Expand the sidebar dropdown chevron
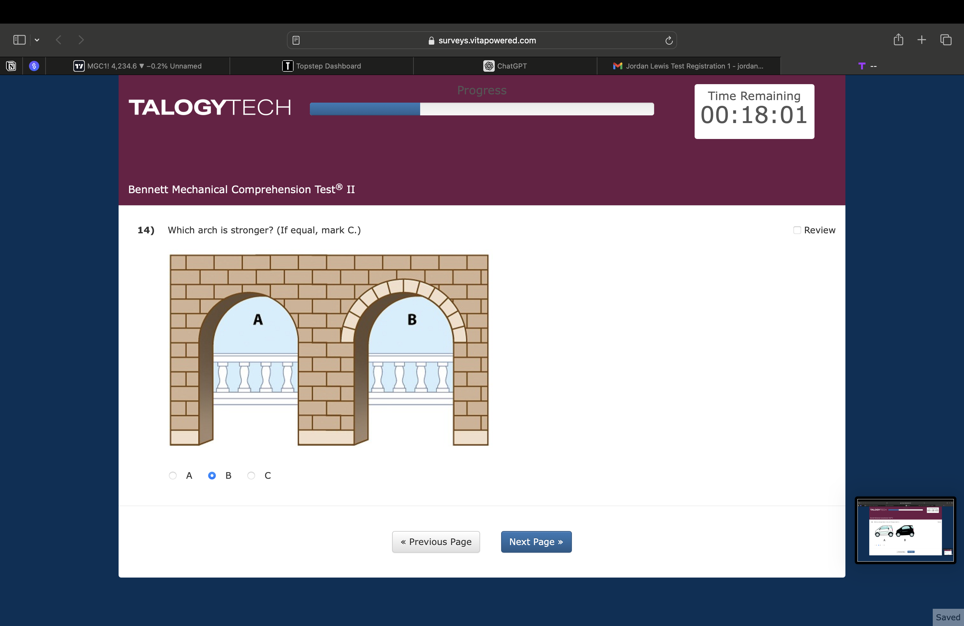Viewport: 964px width, 626px height. (37, 40)
